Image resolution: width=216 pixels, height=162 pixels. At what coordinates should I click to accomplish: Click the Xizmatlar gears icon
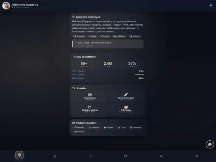(74, 88)
